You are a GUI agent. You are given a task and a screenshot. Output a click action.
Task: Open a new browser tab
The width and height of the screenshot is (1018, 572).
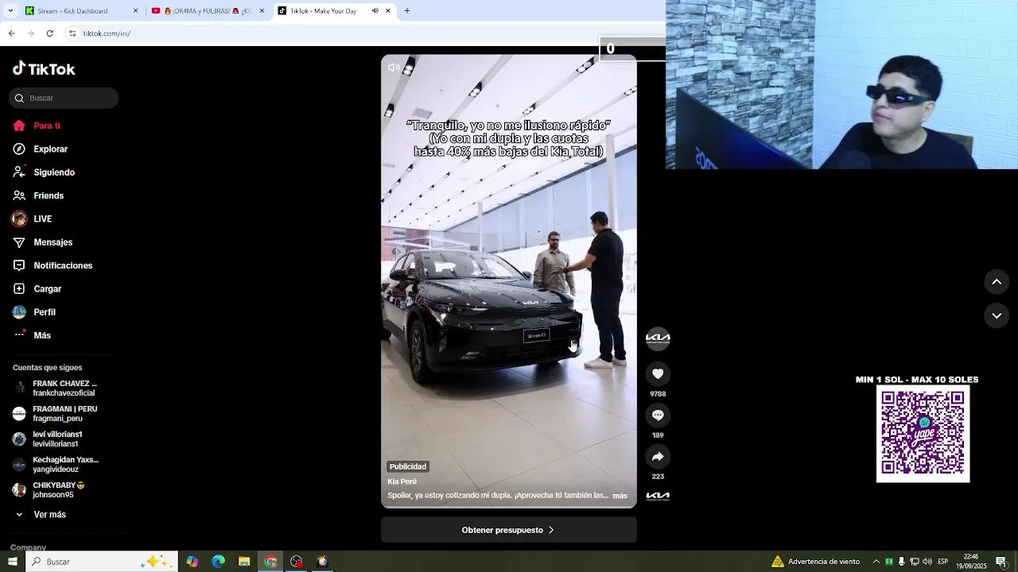pyautogui.click(x=407, y=11)
